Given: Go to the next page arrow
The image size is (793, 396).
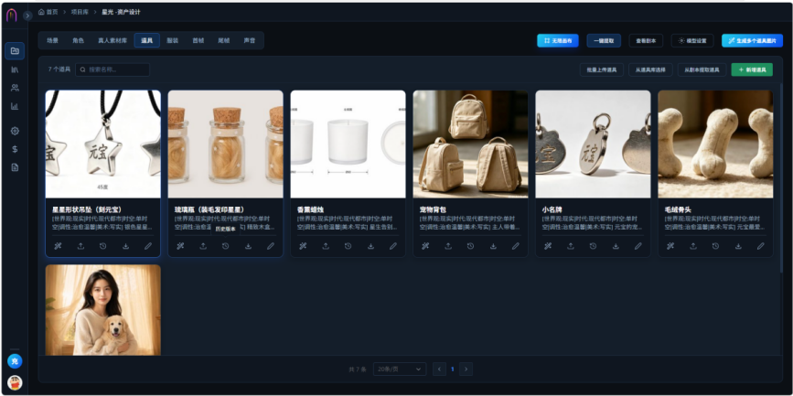Looking at the screenshot, I should (x=466, y=369).
